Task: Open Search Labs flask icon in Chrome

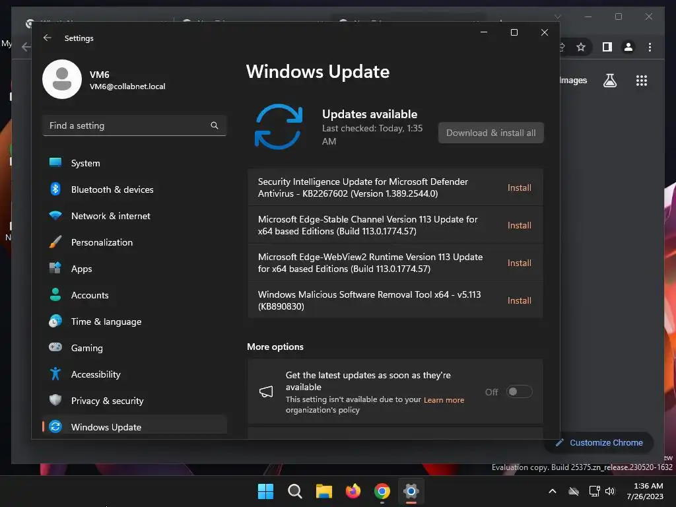Action: pyautogui.click(x=609, y=80)
